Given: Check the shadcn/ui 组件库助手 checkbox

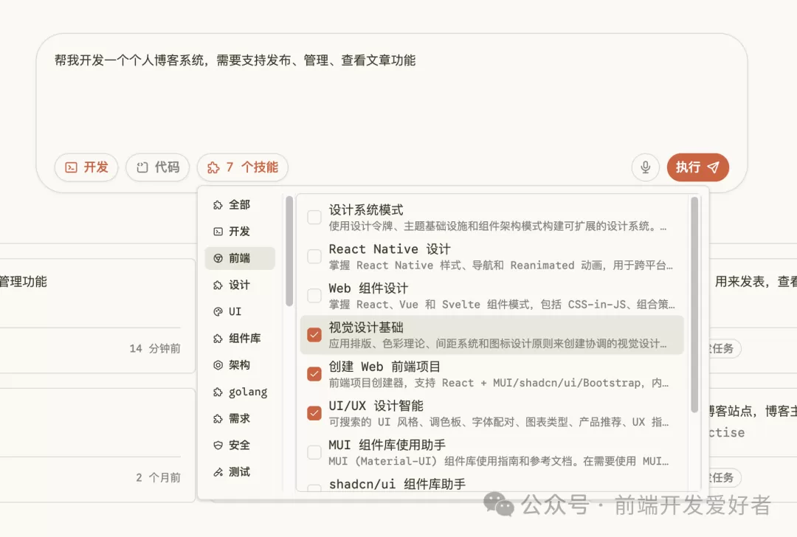Looking at the screenshot, I should click(314, 488).
